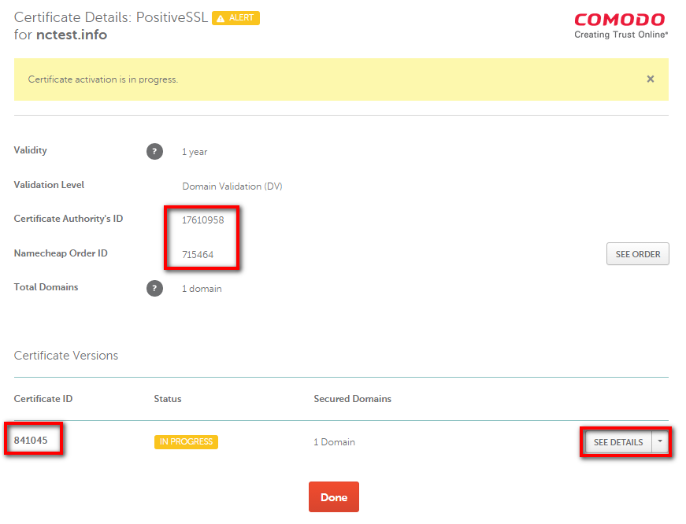This screenshot has width=686, height=524.
Task: Click the Status column header
Action: coord(168,399)
